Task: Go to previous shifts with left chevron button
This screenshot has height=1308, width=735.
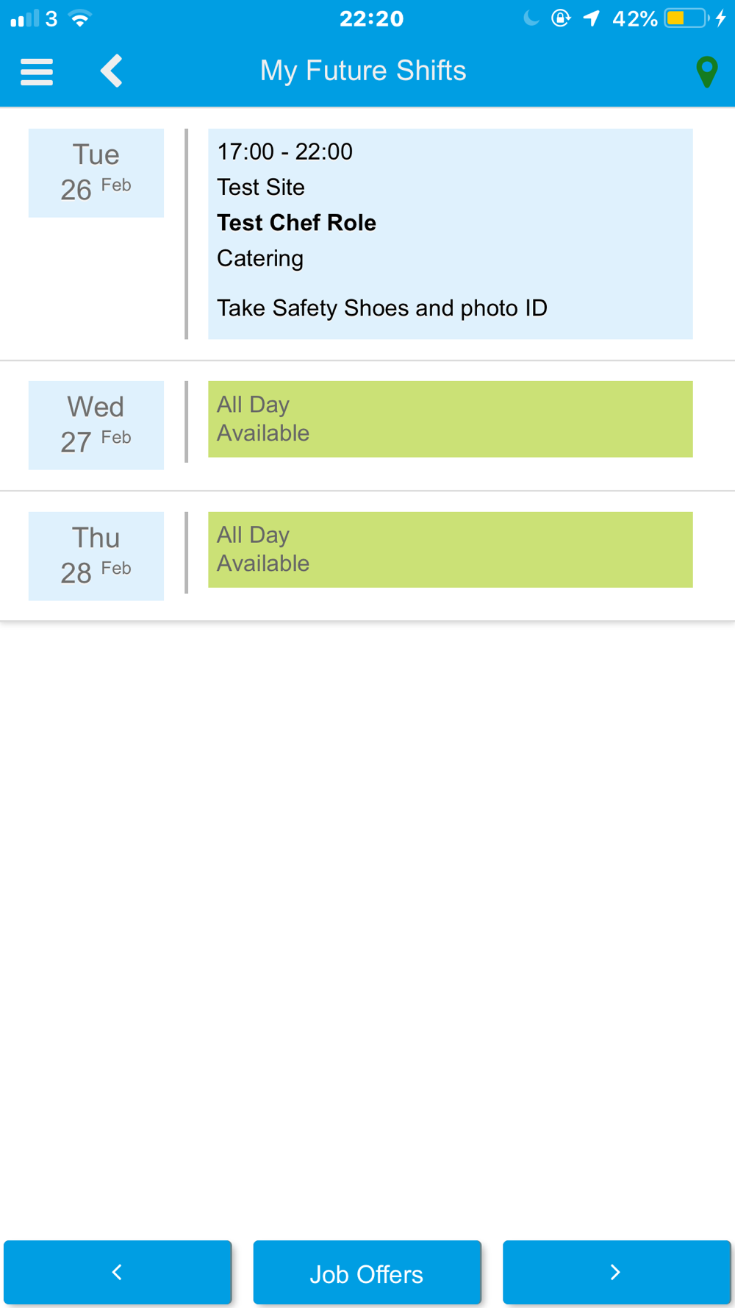Action: 118,1272
